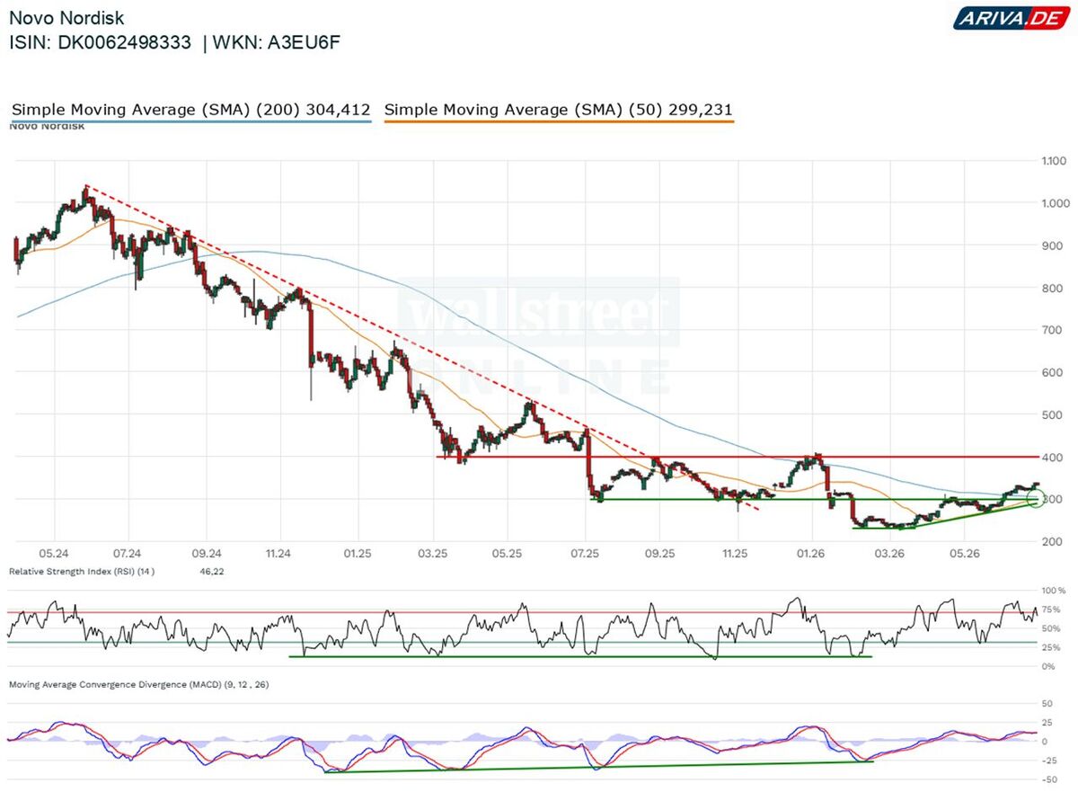Viewport: 1078px width, 792px height.
Task: Click the blue SMA 200 legend underline
Action: pos(191,121)
